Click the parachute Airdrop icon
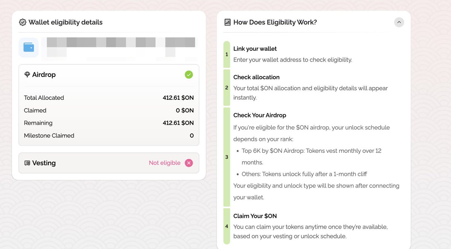Image resolution: width=451 pixels, height=249 pixels. pos(27,75)
